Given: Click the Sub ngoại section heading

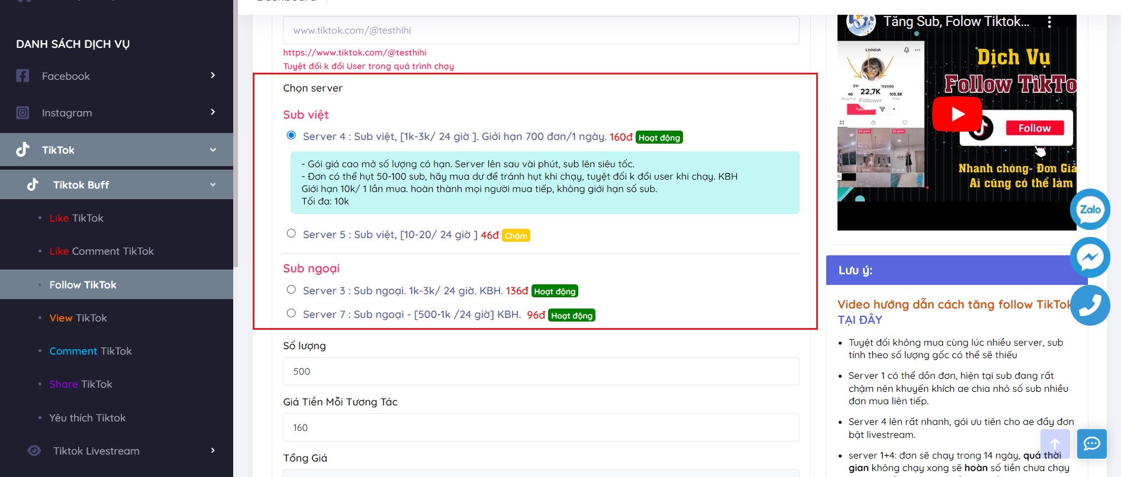Looking at the screenshot, I should [311, 268].
